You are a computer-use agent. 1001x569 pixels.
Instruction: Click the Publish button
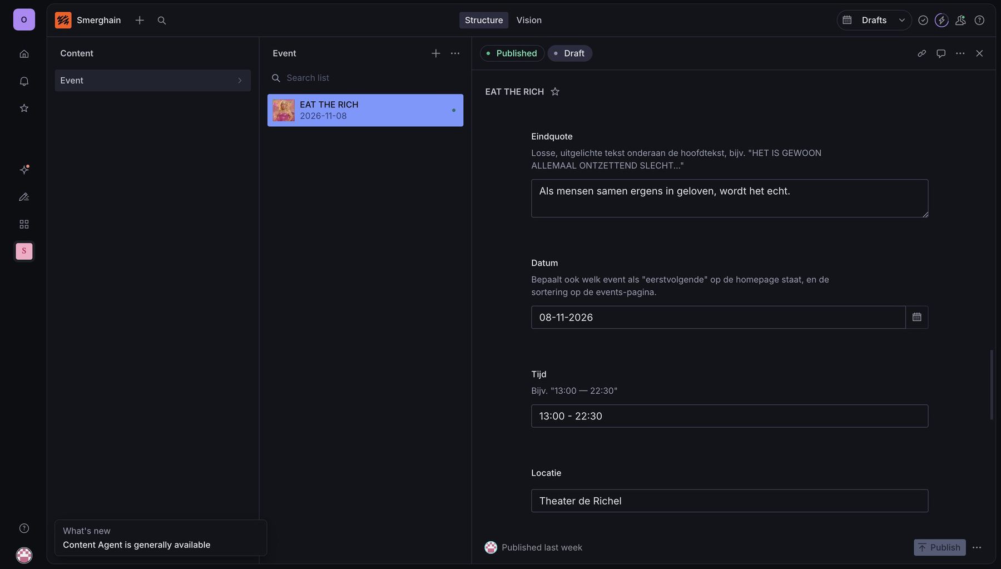pos(940,547)
